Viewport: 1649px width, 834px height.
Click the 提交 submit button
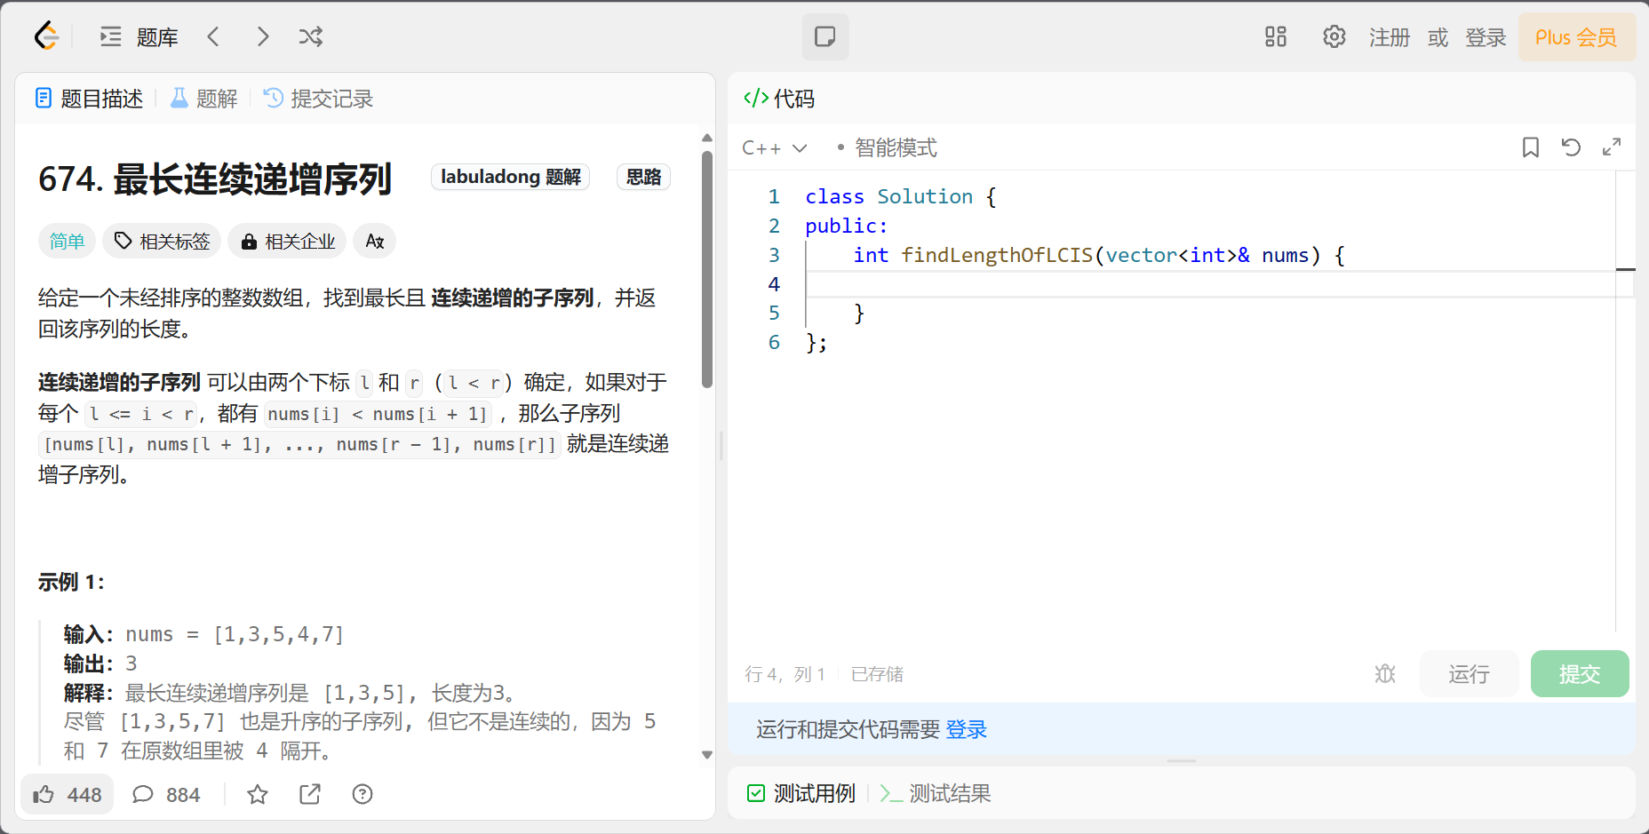click(x=1580, y=674)
